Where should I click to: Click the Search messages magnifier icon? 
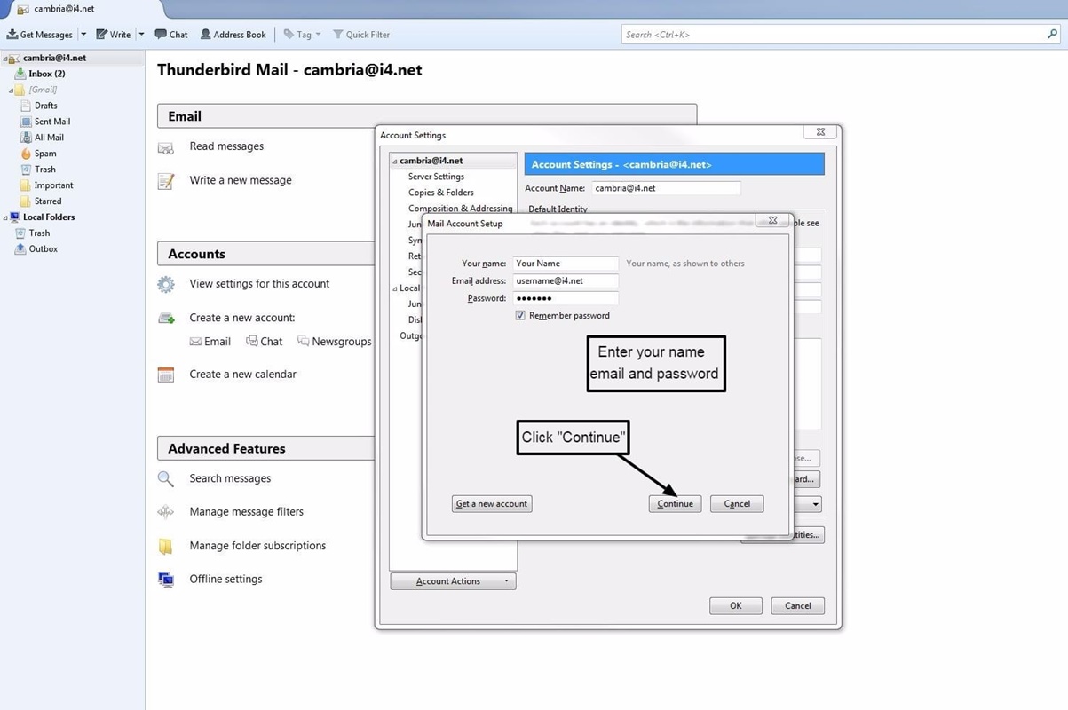(x=166, y=479)
